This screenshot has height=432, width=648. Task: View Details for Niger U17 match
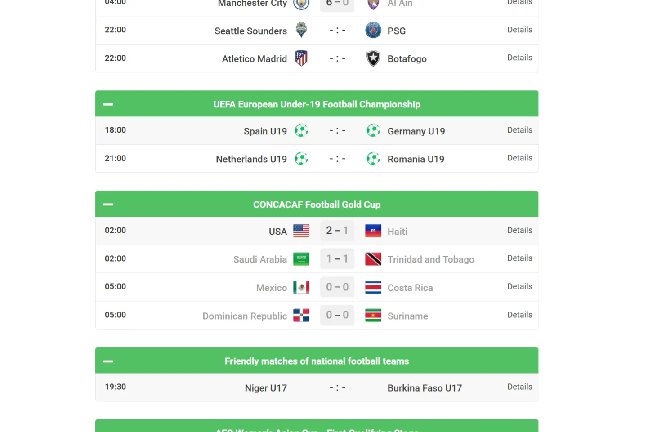click(x=519, y=387)
